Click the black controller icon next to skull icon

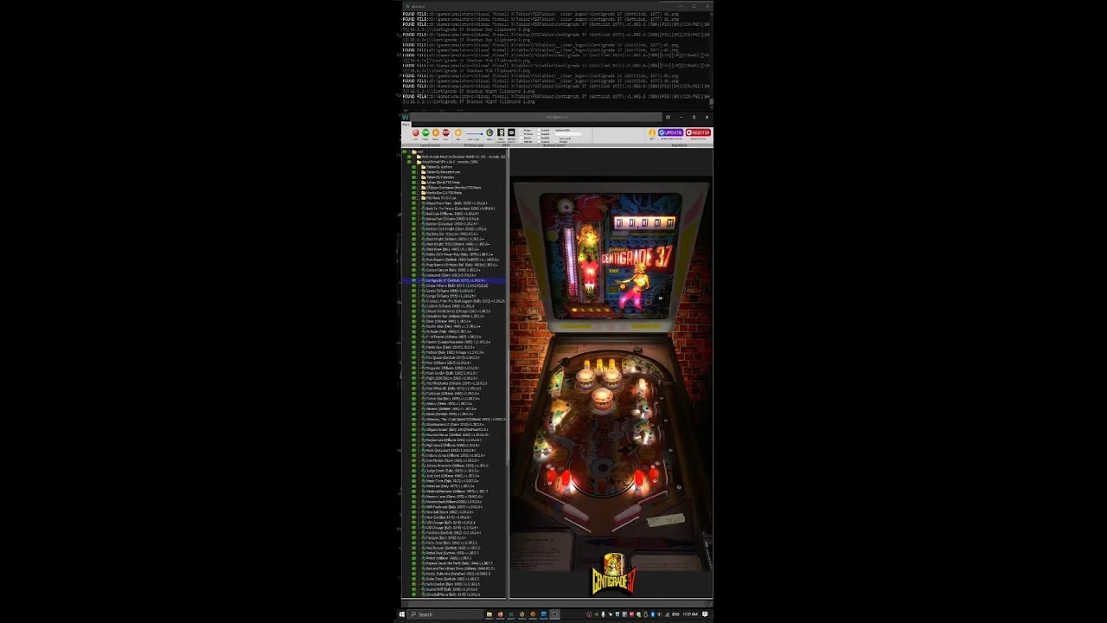[x=511, y=132]
